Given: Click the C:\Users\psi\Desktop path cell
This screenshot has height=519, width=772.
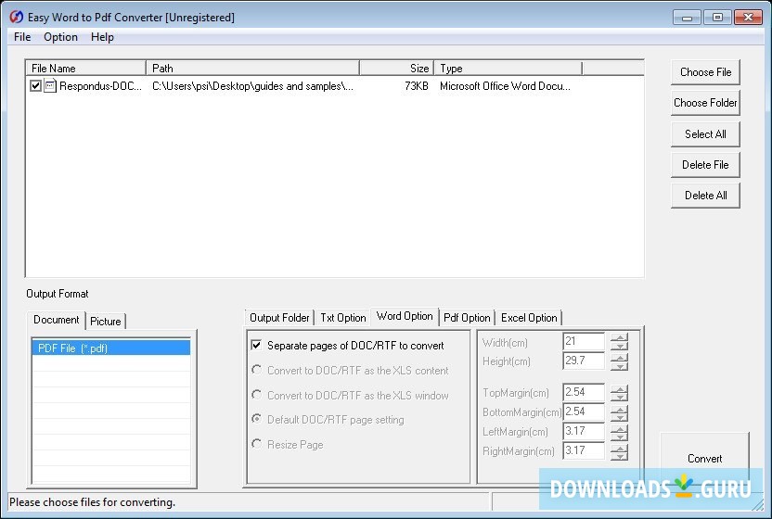Looking at the screenshot, I should [x=252, y=86].
